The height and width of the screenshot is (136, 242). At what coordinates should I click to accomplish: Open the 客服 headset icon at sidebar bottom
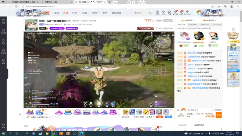(x=3, y=126)
